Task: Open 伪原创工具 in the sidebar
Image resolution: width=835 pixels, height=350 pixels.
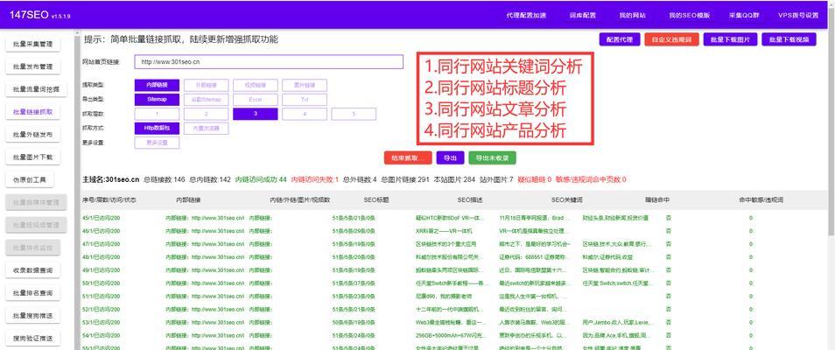Action: pyautogui.click(x=32, y=180)
